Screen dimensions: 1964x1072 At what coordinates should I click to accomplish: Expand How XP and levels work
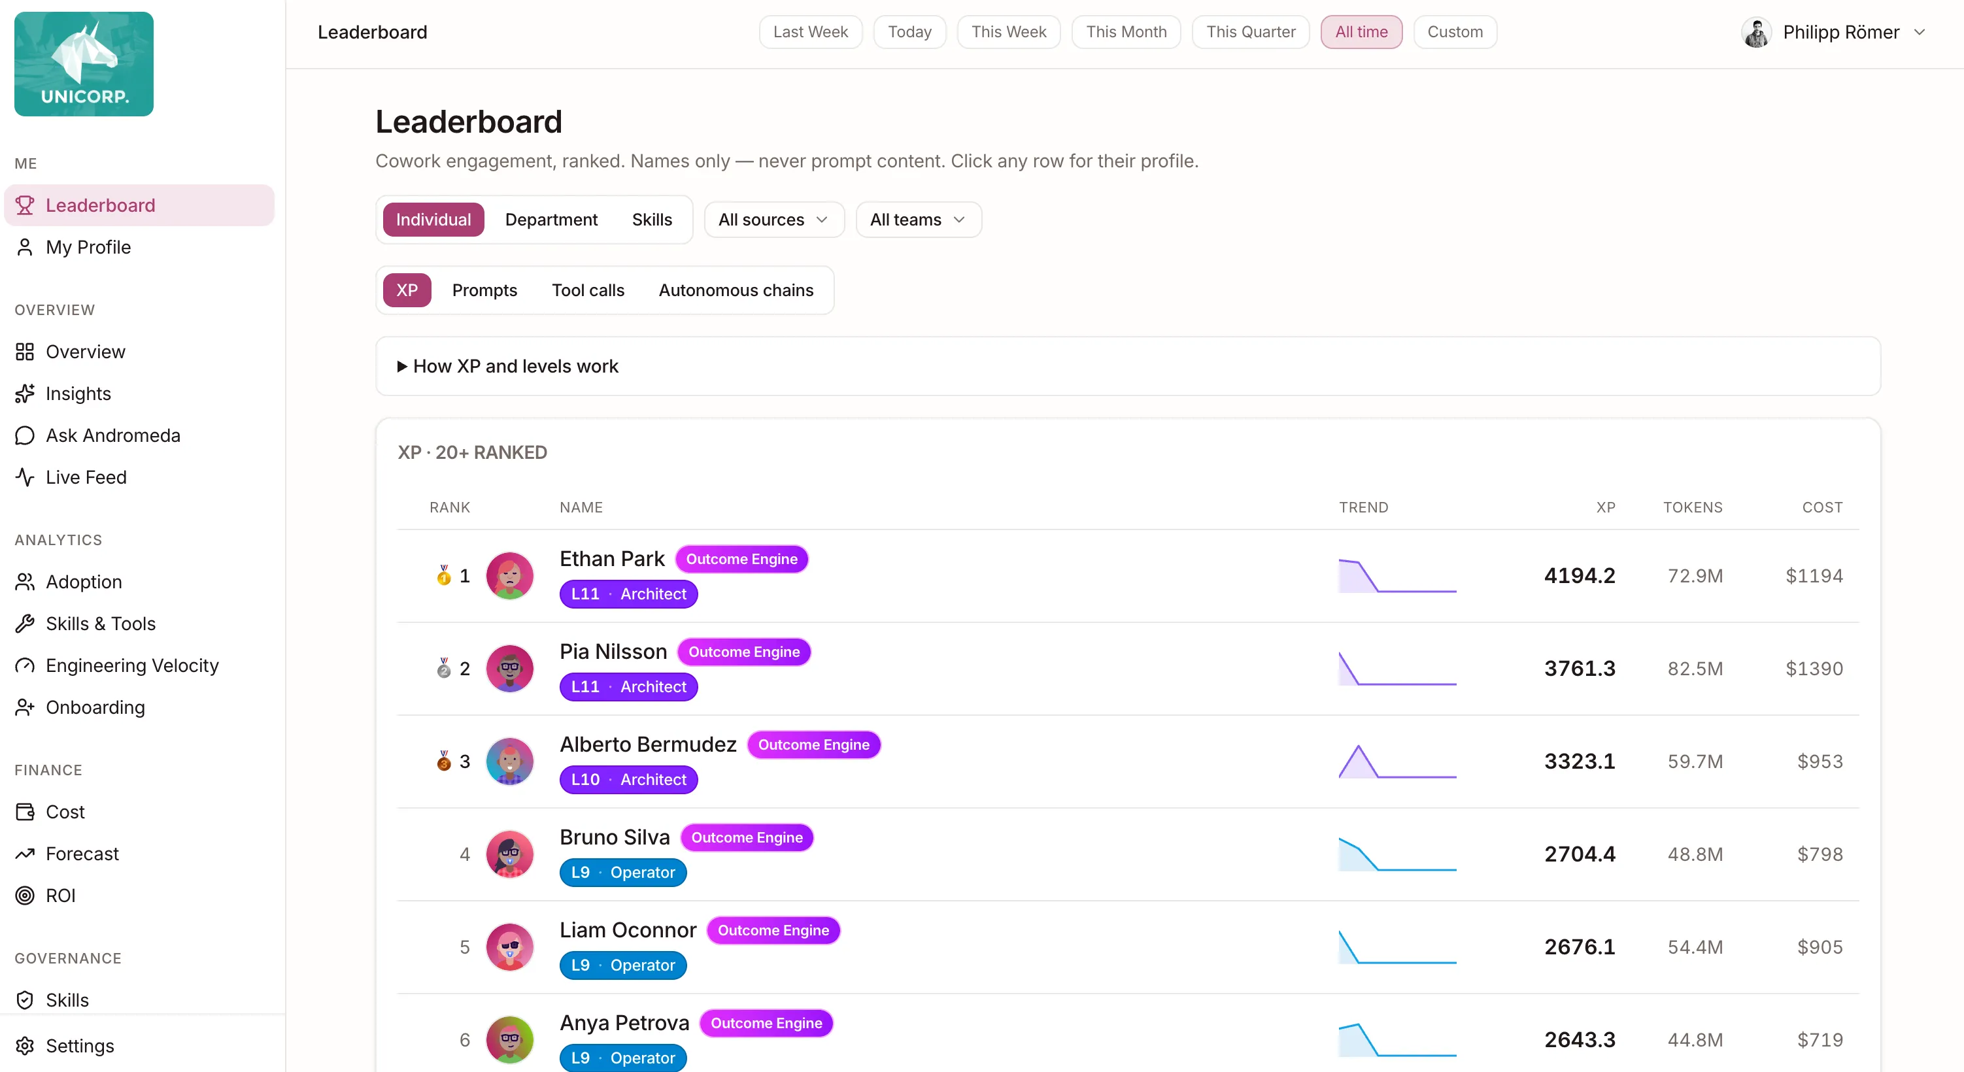coord(1128,366)
